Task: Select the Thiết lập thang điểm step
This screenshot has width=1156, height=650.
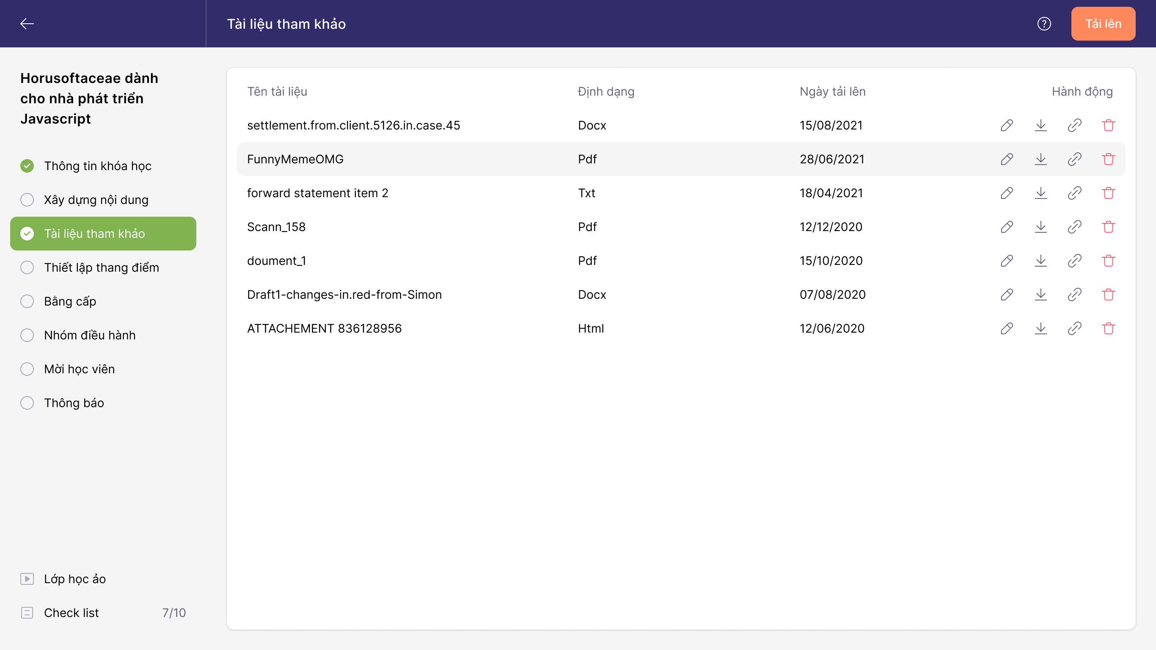Action: point(102,267)
